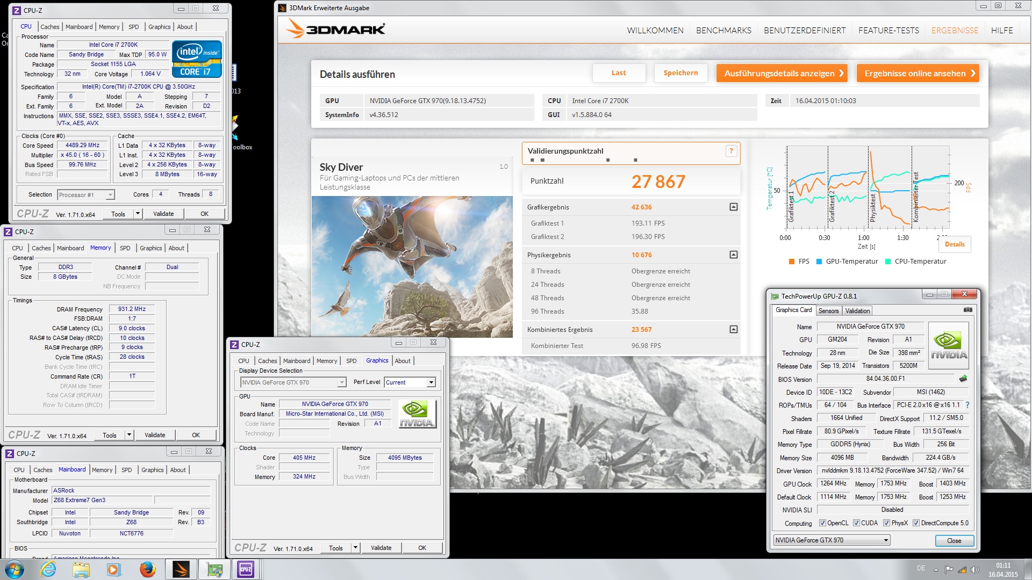Toggle the PhysX checkbox in GPU-Z
1032x580 pixels.
(886, 523)
